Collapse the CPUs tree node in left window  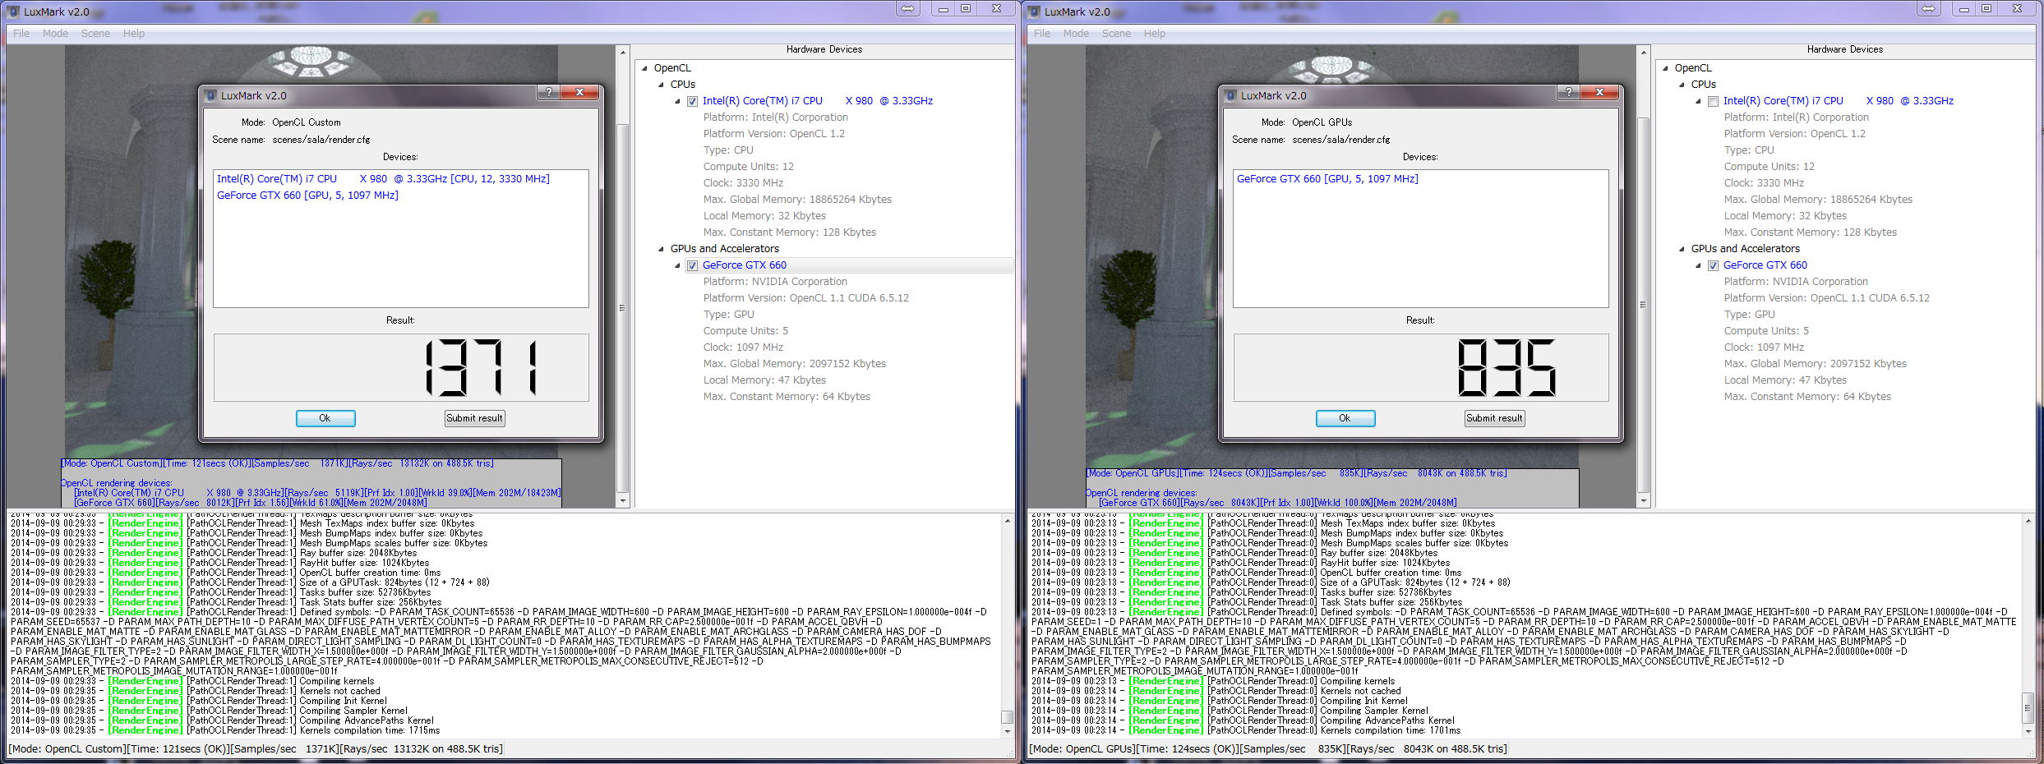tap(661, 85)
